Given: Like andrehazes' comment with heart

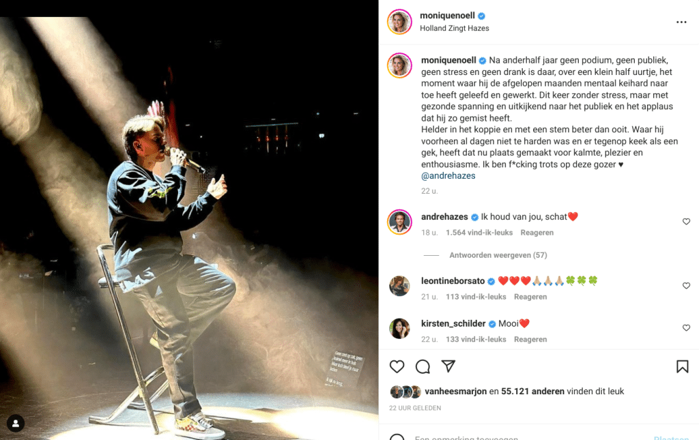Looking at the screenshot, I should pos(686,221).
